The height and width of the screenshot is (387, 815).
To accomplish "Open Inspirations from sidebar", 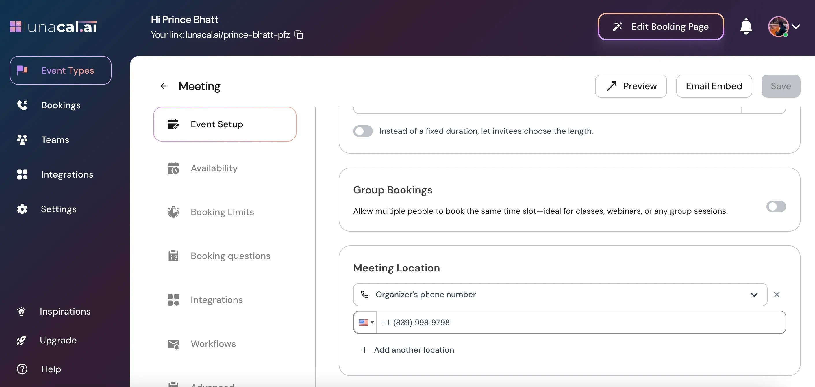I will pos(65,311).
